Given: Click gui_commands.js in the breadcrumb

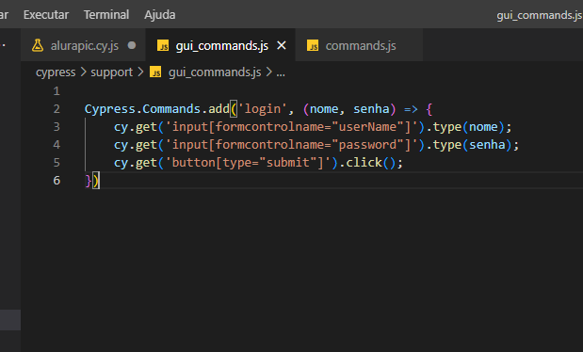Looking at the screenshot, I should click(215, 72).
